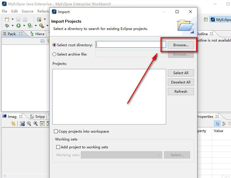Image resolution: width=231 pixels, height=178 pixels.
Task: Click Browse next to root directory field
Action: pos(181,45)
